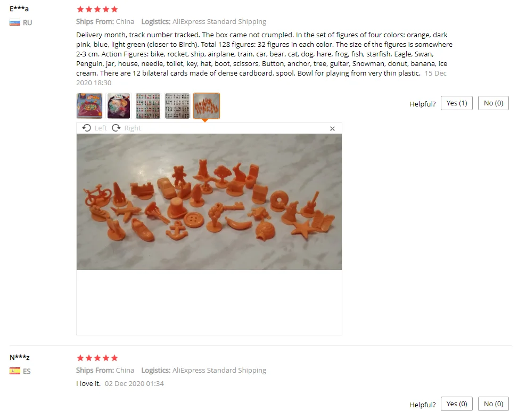Click reviewer name E***a
The image size is (518, 419).
tap(19, 9)
